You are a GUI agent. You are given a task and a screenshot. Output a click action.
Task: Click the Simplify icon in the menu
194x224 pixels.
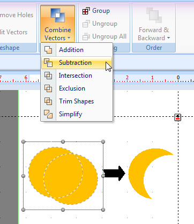tap(48, 114)
